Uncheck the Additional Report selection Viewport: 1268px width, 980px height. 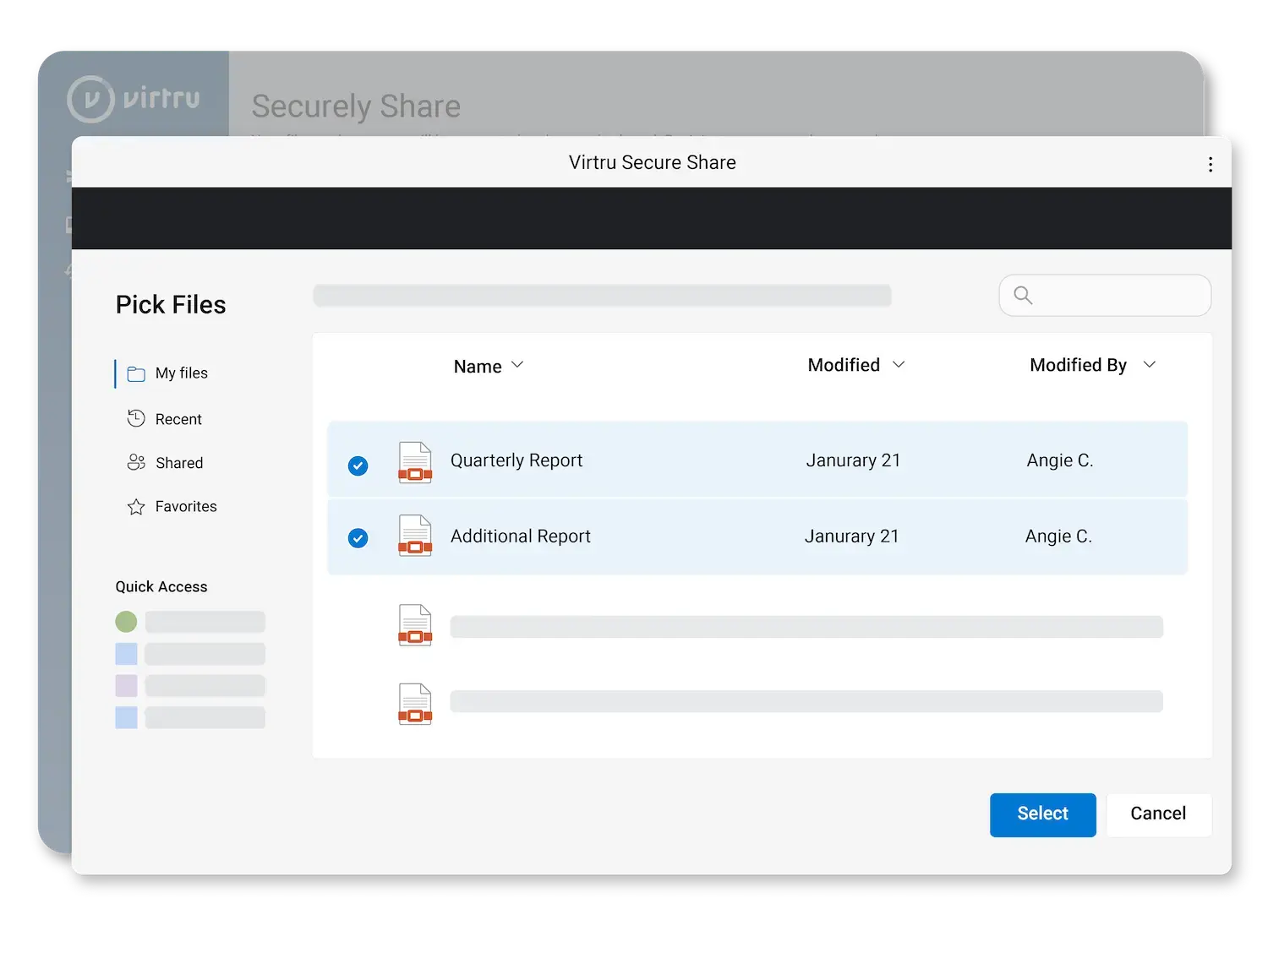358,538
